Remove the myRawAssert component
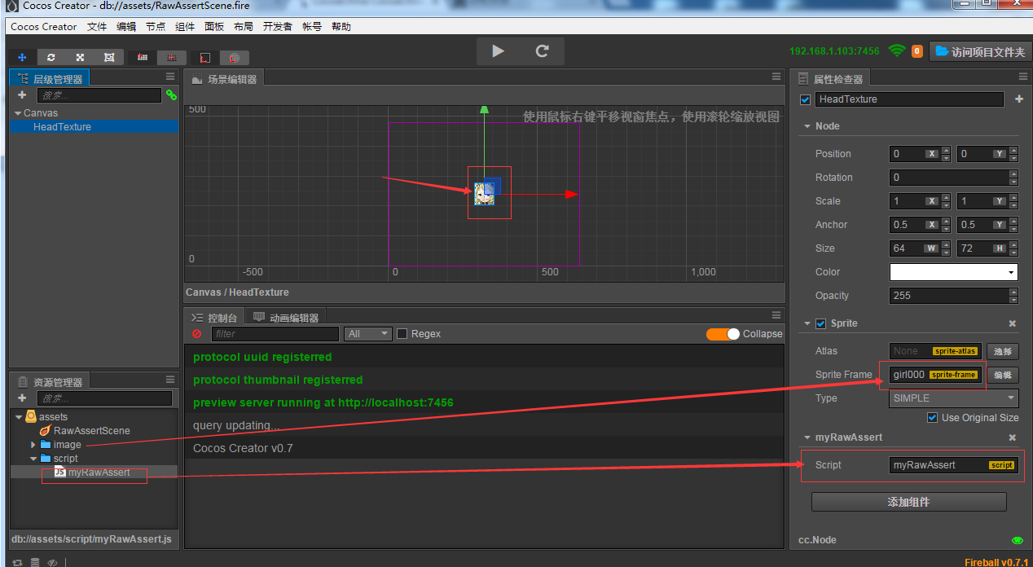Screen dimensions: 1033x567 1013,437
